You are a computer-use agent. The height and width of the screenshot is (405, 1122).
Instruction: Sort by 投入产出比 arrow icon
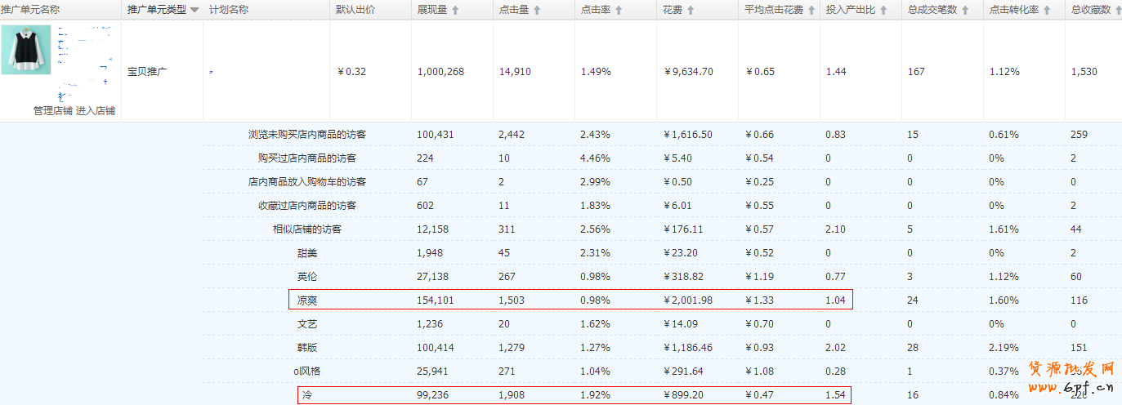pyautogui.click(x=883, y=10)
